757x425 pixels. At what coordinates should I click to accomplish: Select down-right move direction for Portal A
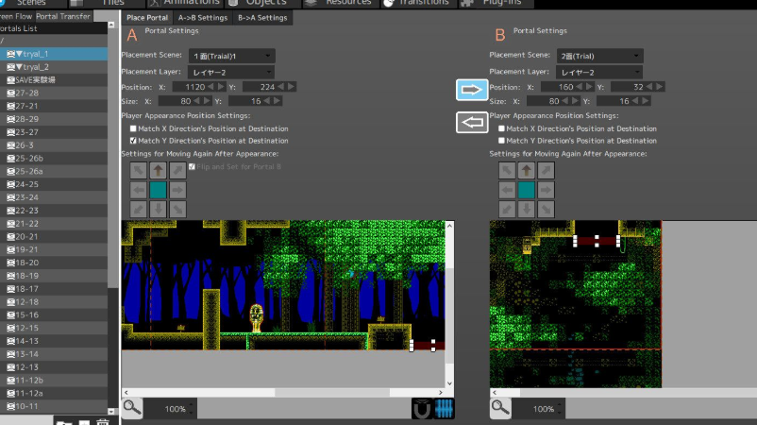click(177, 209)
